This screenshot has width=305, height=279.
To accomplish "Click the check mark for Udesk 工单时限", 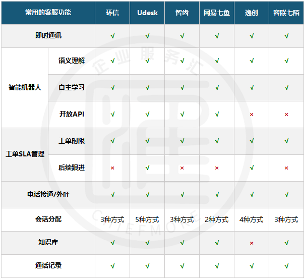I will pos(147,141).
